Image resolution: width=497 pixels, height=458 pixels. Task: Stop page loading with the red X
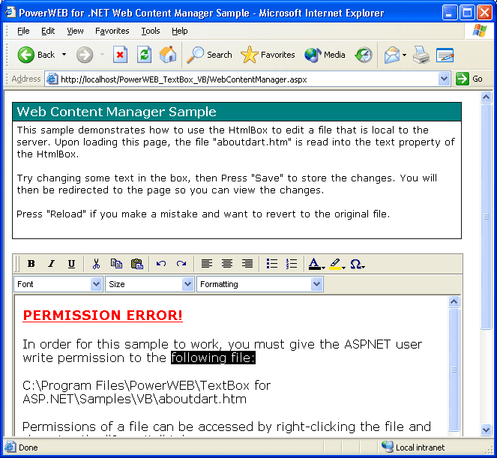coord(120,55)
